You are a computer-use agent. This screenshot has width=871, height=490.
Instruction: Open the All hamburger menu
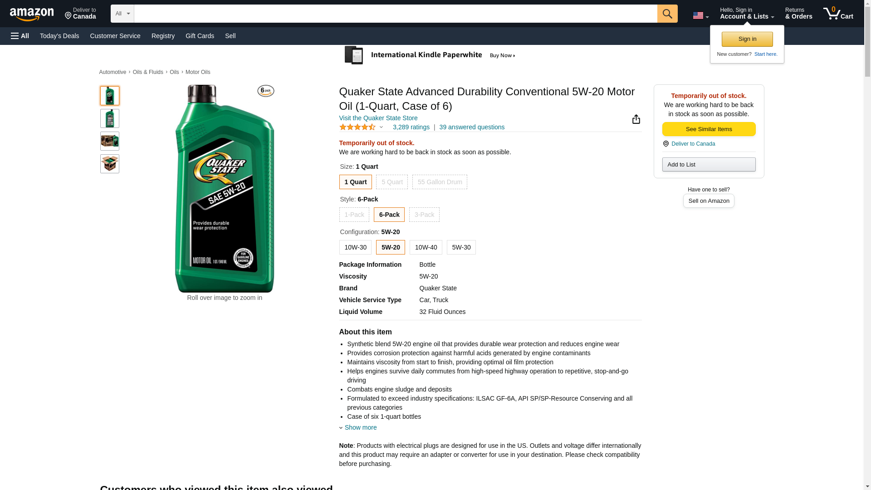point(20,36)
